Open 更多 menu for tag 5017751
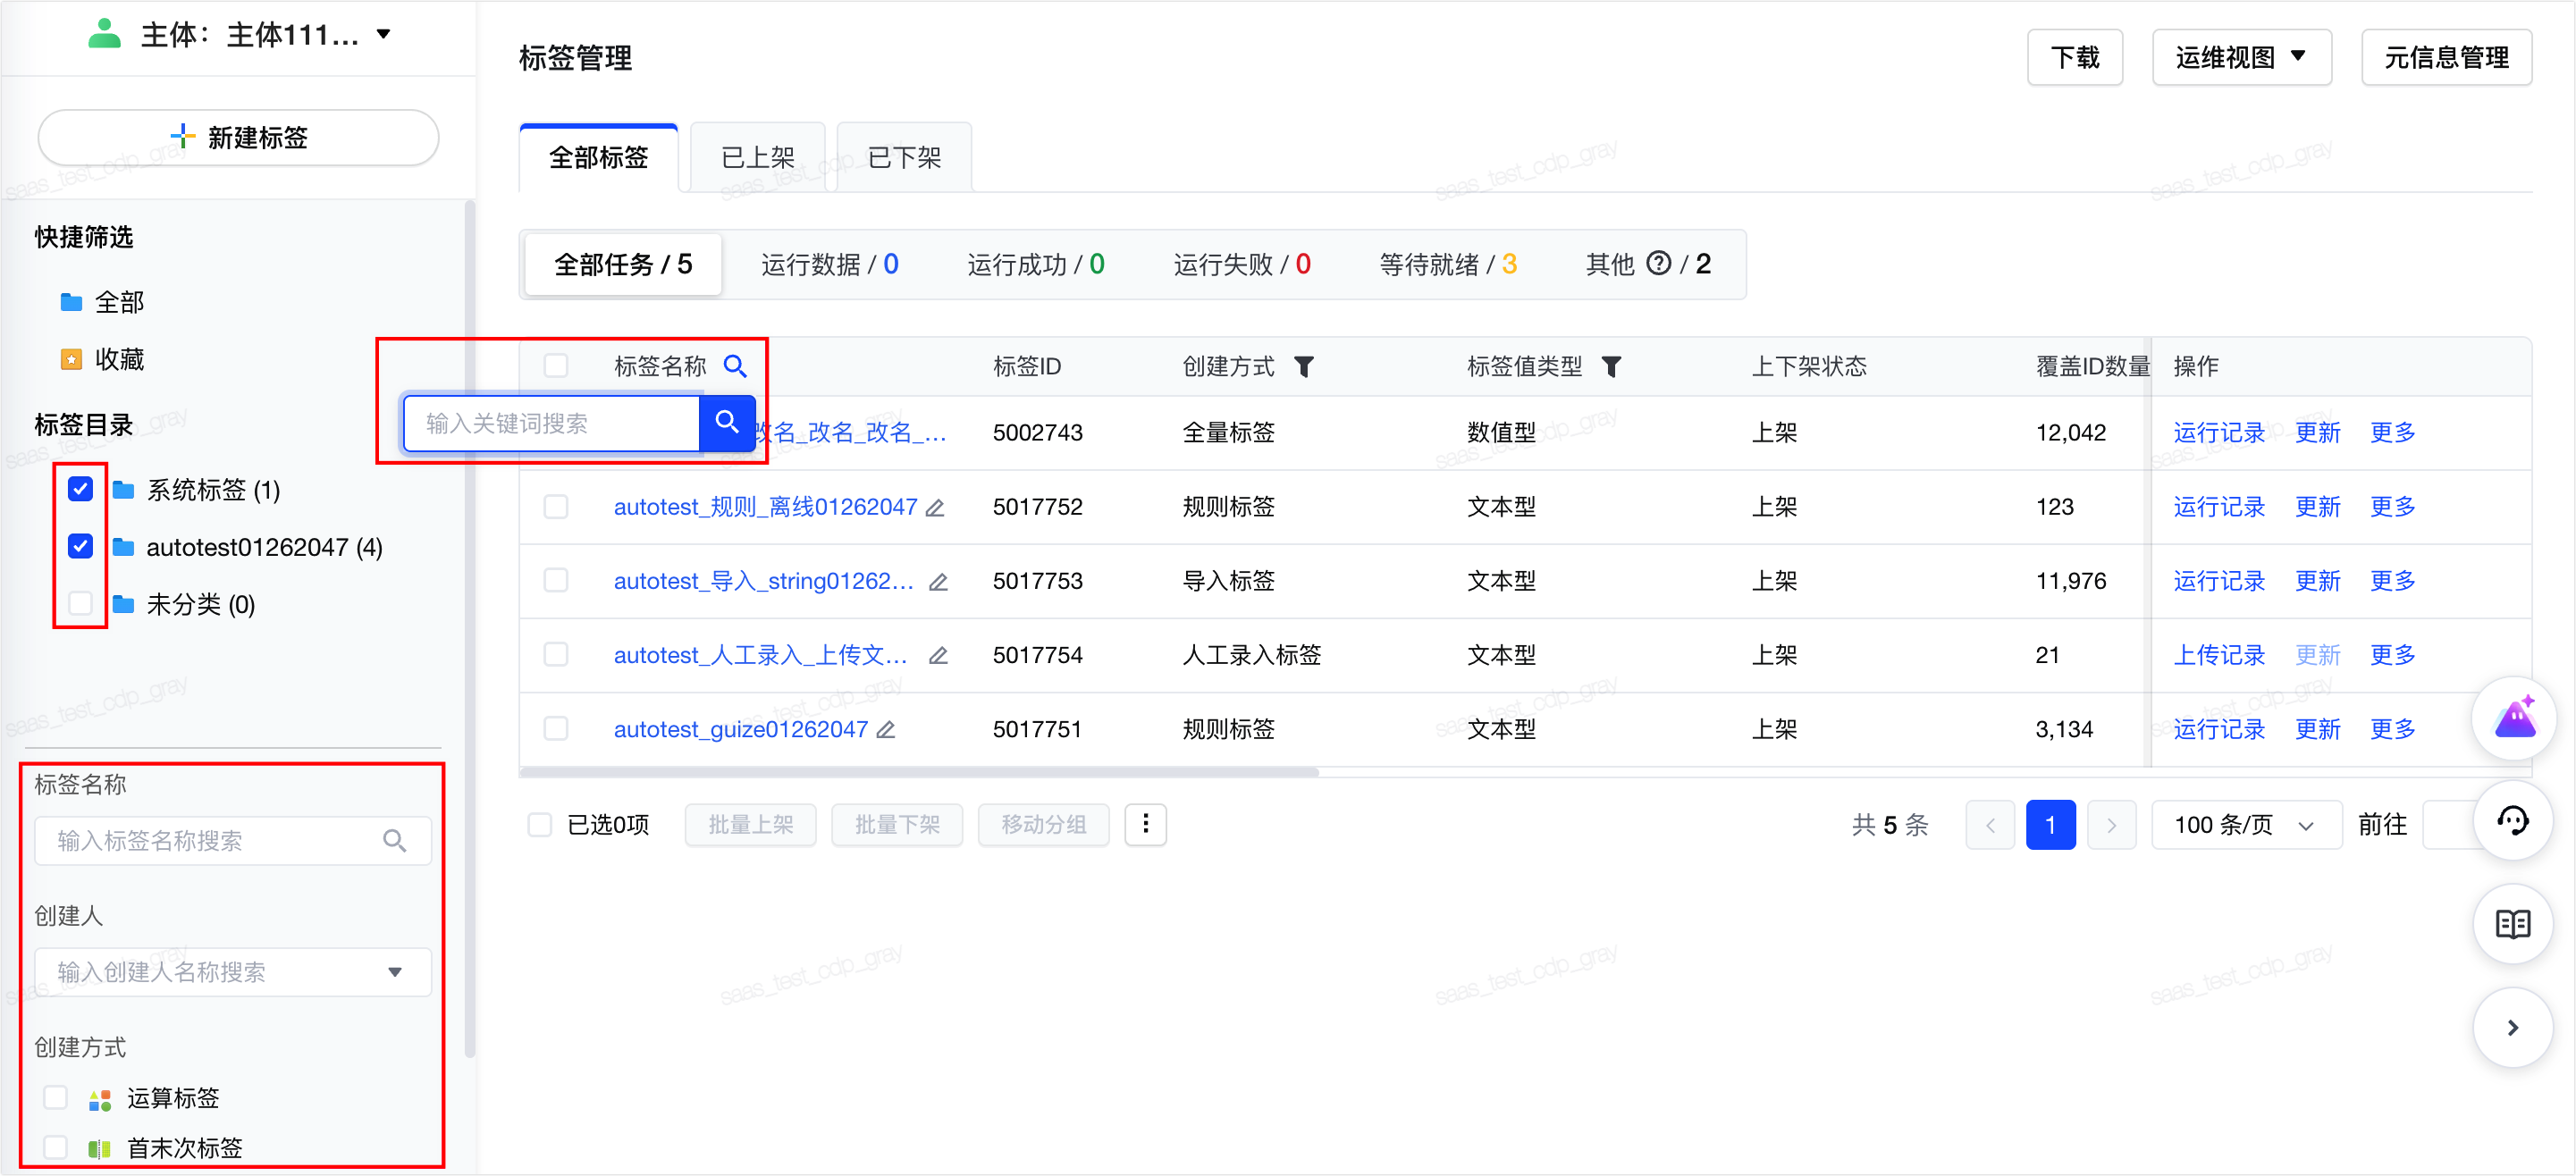This screenshot has width=2576, height=1176. click(x=2392, y=729)
